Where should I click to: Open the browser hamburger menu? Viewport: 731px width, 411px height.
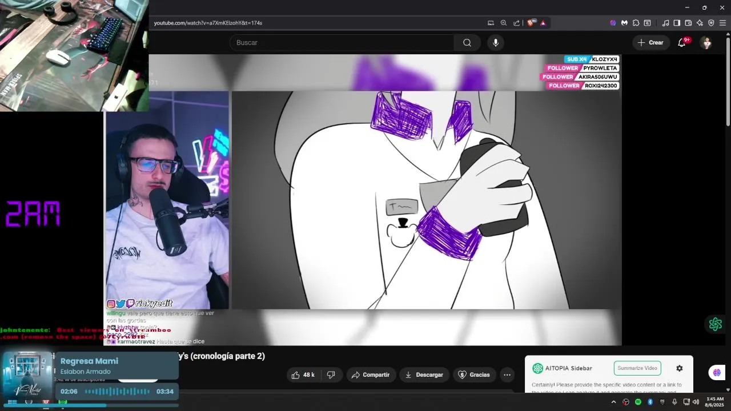coord(722,23)
